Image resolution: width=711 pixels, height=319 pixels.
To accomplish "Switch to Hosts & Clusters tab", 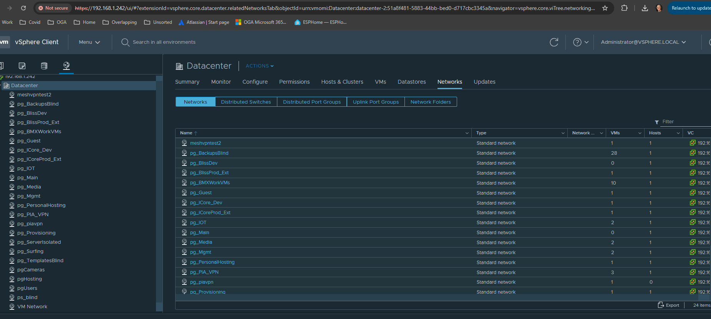I will point(342,82).
